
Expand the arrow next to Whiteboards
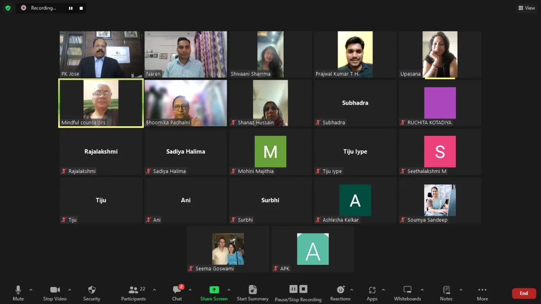[x=422, y=290]
